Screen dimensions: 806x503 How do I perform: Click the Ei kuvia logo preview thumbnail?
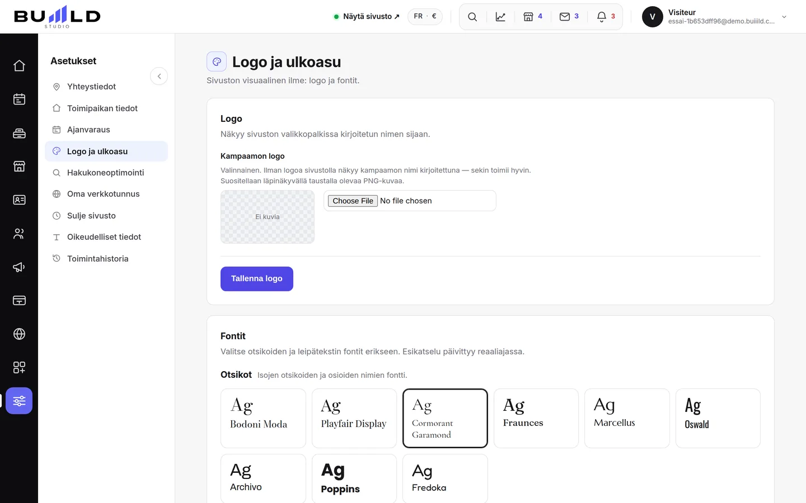pyautogui.click(x=268, y=217)
